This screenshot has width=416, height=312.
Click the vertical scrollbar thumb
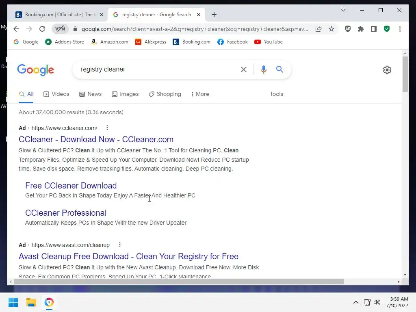pyautogui.click(x=405, y=74)
